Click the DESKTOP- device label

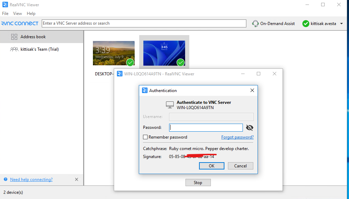tap(104, 74)
